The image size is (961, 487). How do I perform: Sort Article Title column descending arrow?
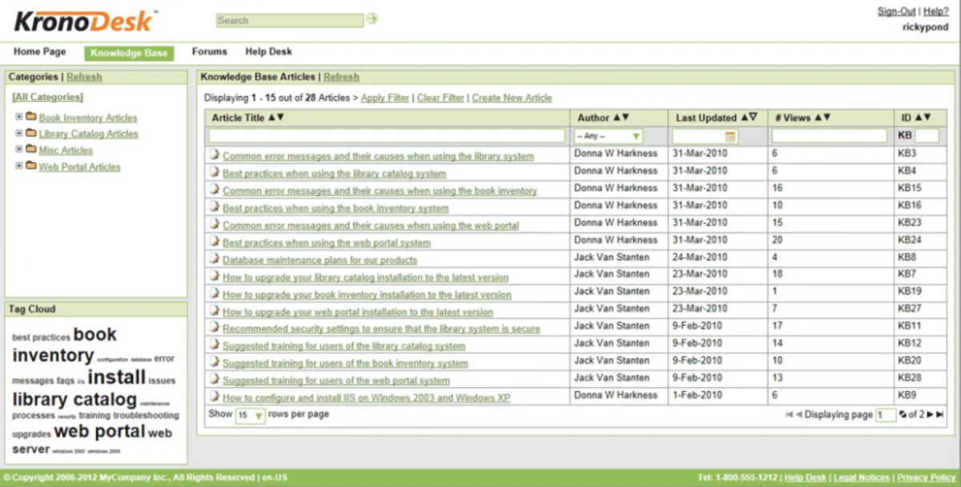280,118
